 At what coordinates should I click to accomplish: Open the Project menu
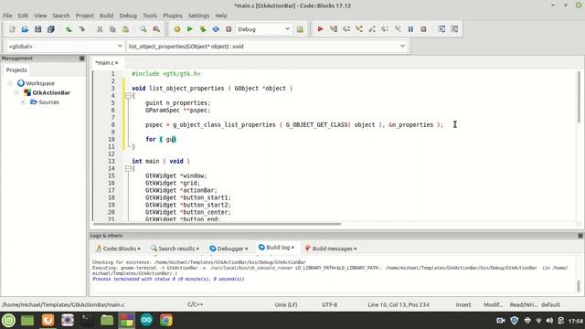coord(85,16)
